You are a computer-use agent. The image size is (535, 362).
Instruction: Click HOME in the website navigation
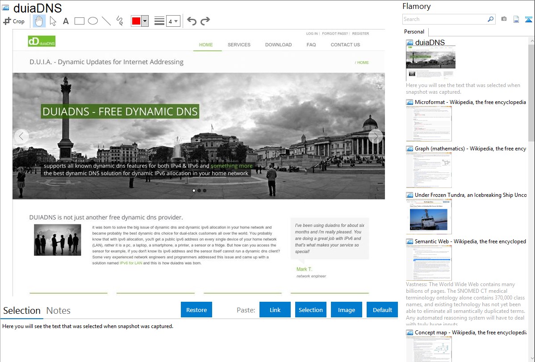coord(206,45)
